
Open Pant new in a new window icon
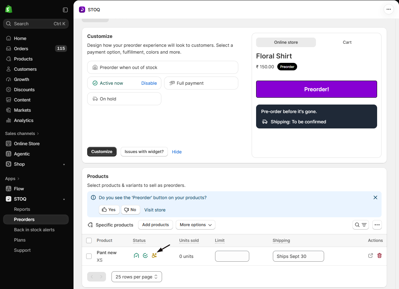[x=371, y=256]
